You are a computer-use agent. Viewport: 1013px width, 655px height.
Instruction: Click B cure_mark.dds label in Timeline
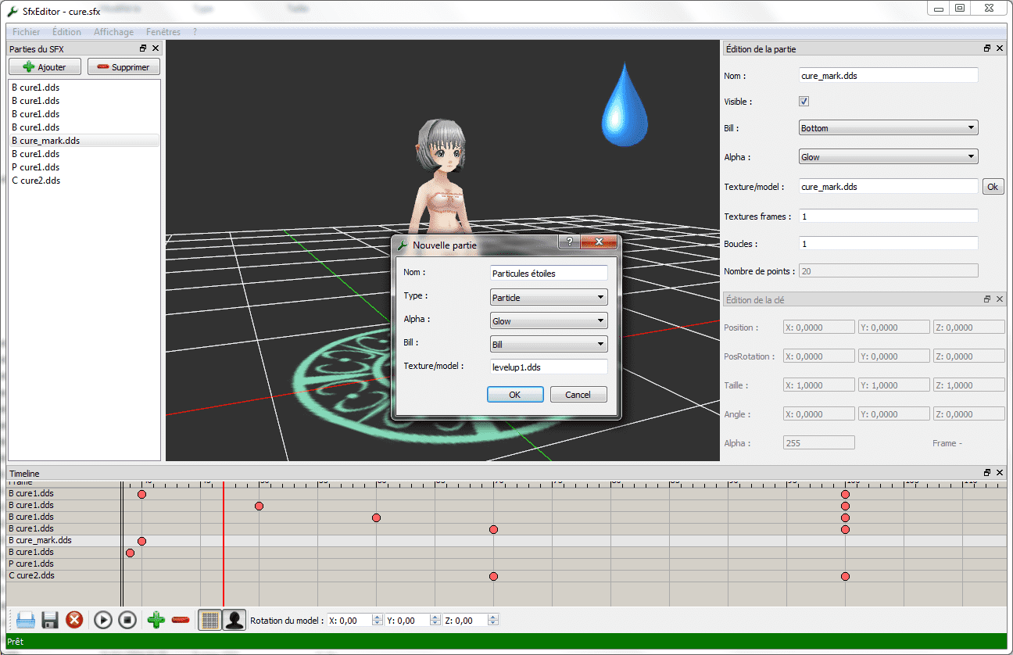click(x=40, y=540)
